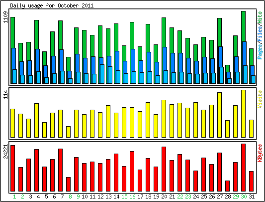Select the red KBytes bar for day 20
The width and height of the screenshot is (265, 202).
tap(164, 169)
